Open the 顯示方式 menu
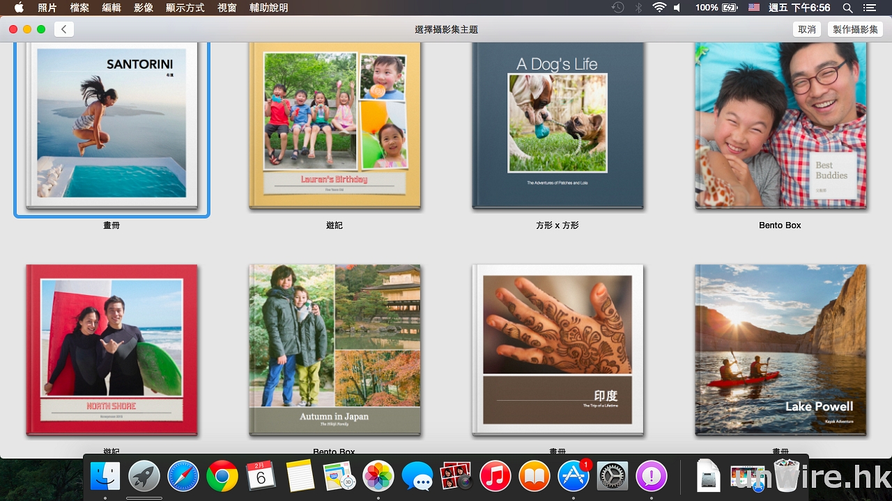This screenshot has height=501, width=892. pos(185,8)
